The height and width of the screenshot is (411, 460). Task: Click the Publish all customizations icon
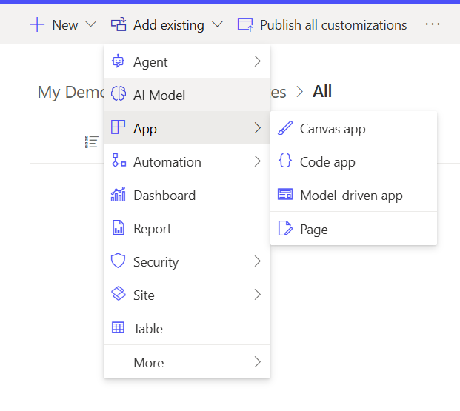[x=245, y=24]
